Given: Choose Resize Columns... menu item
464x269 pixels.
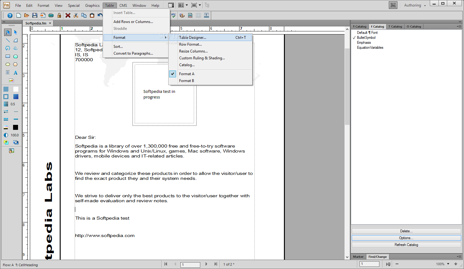Looking at the screenshot, I should coord(193,51).
